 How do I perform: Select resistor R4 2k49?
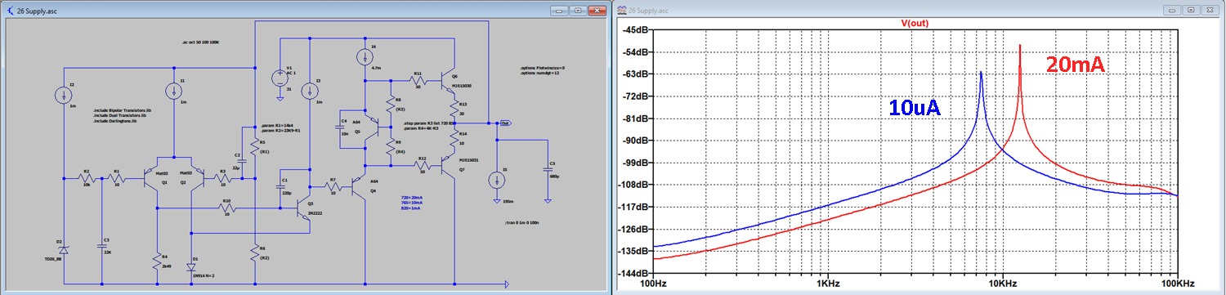[156, 261]
